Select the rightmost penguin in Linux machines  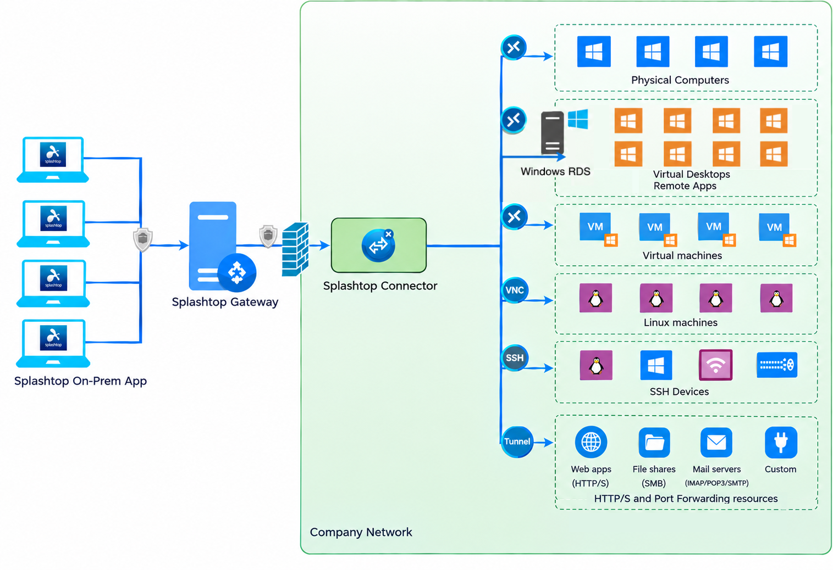pos(776,298)
